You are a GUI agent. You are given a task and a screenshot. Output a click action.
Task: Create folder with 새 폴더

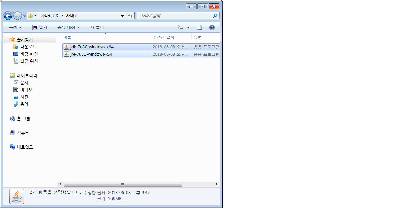click(97, 27)
